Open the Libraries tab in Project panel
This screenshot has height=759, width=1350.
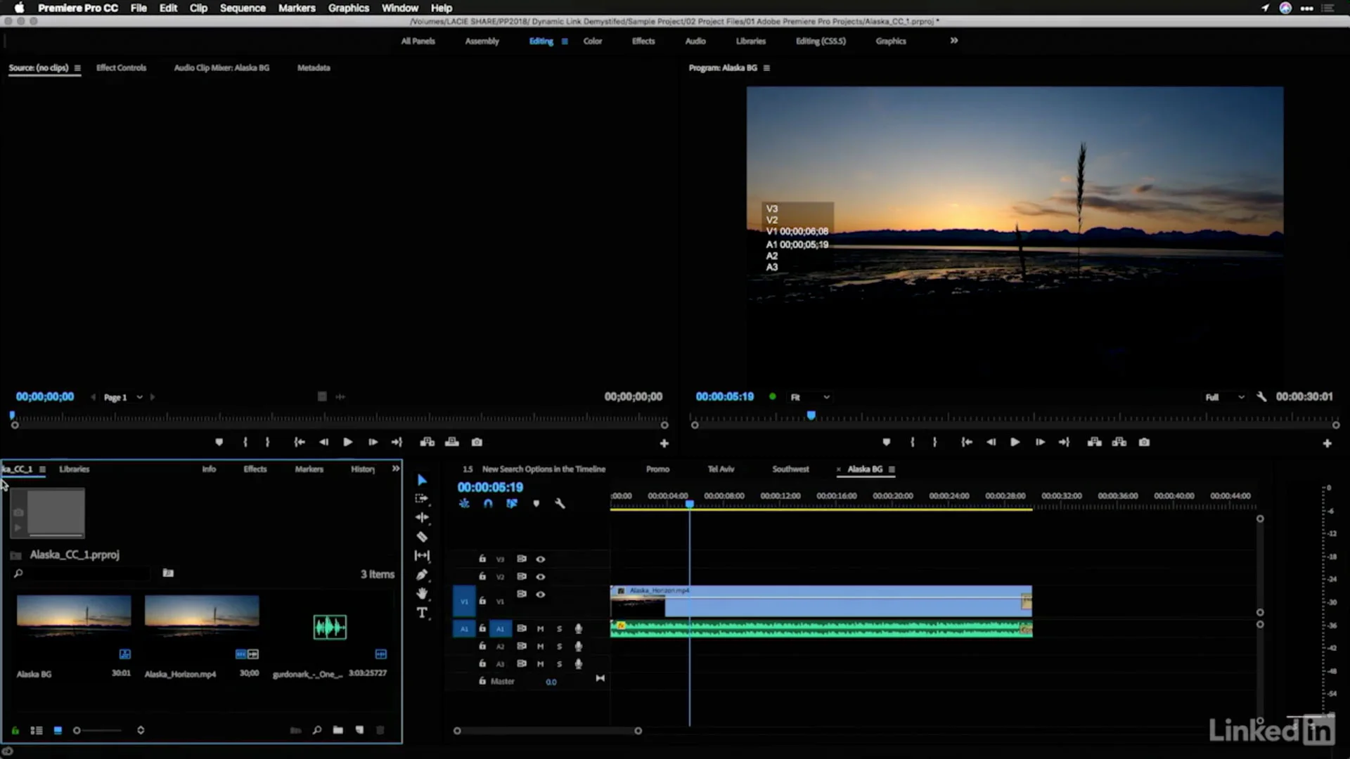tap(75, 469)
